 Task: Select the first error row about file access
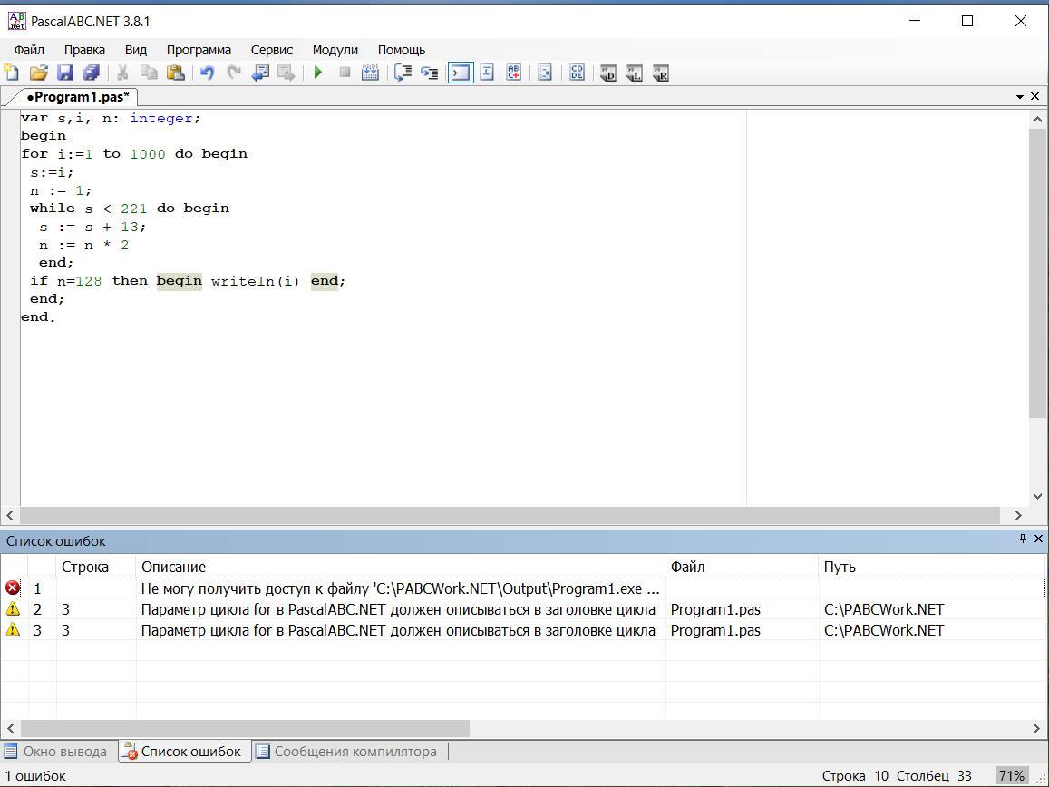[399, 588]
